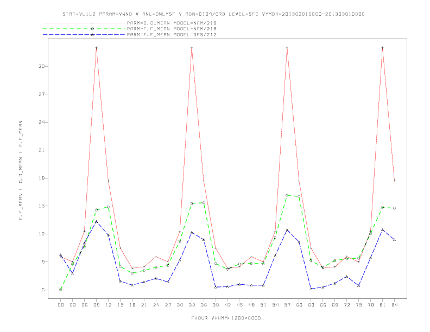Viewport: 430px width, 332px height.
Task: Click x-axis tick label 54
Action: point(275,305)
